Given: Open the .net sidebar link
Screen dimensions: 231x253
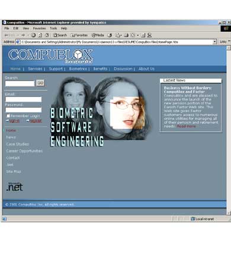Looking at the screenshot, I should [x=10, y=165].
